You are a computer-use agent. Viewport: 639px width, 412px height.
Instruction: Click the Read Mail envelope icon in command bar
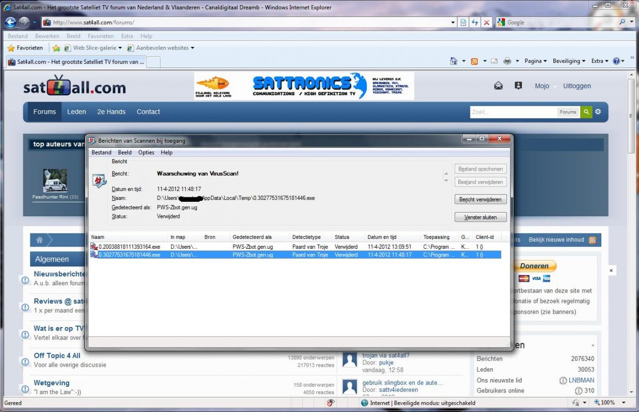point(494,61)
